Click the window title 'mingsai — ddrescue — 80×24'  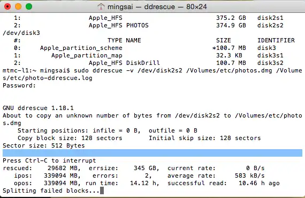157,7
